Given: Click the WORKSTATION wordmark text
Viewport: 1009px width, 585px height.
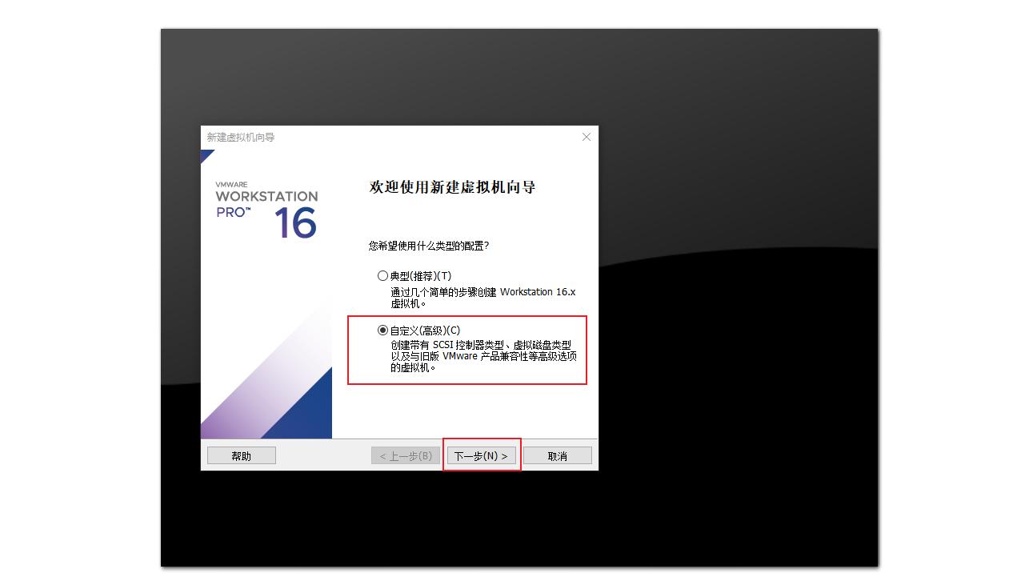Looking at the screenshot, I should point(267,196).
